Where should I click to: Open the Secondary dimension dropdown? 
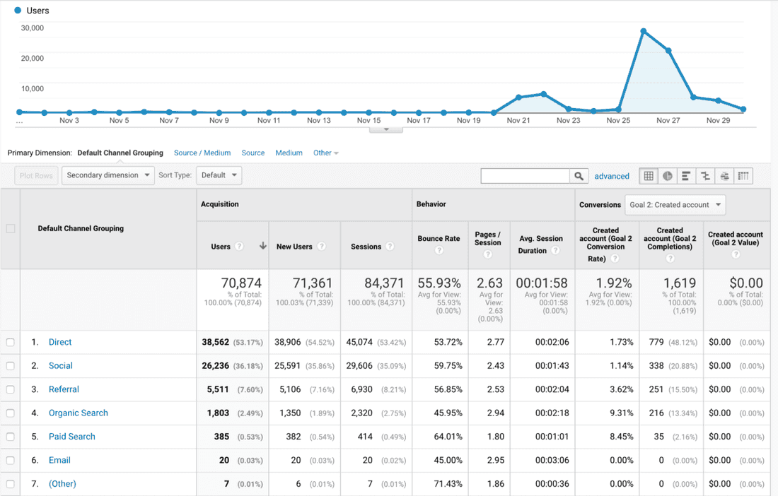108,175
